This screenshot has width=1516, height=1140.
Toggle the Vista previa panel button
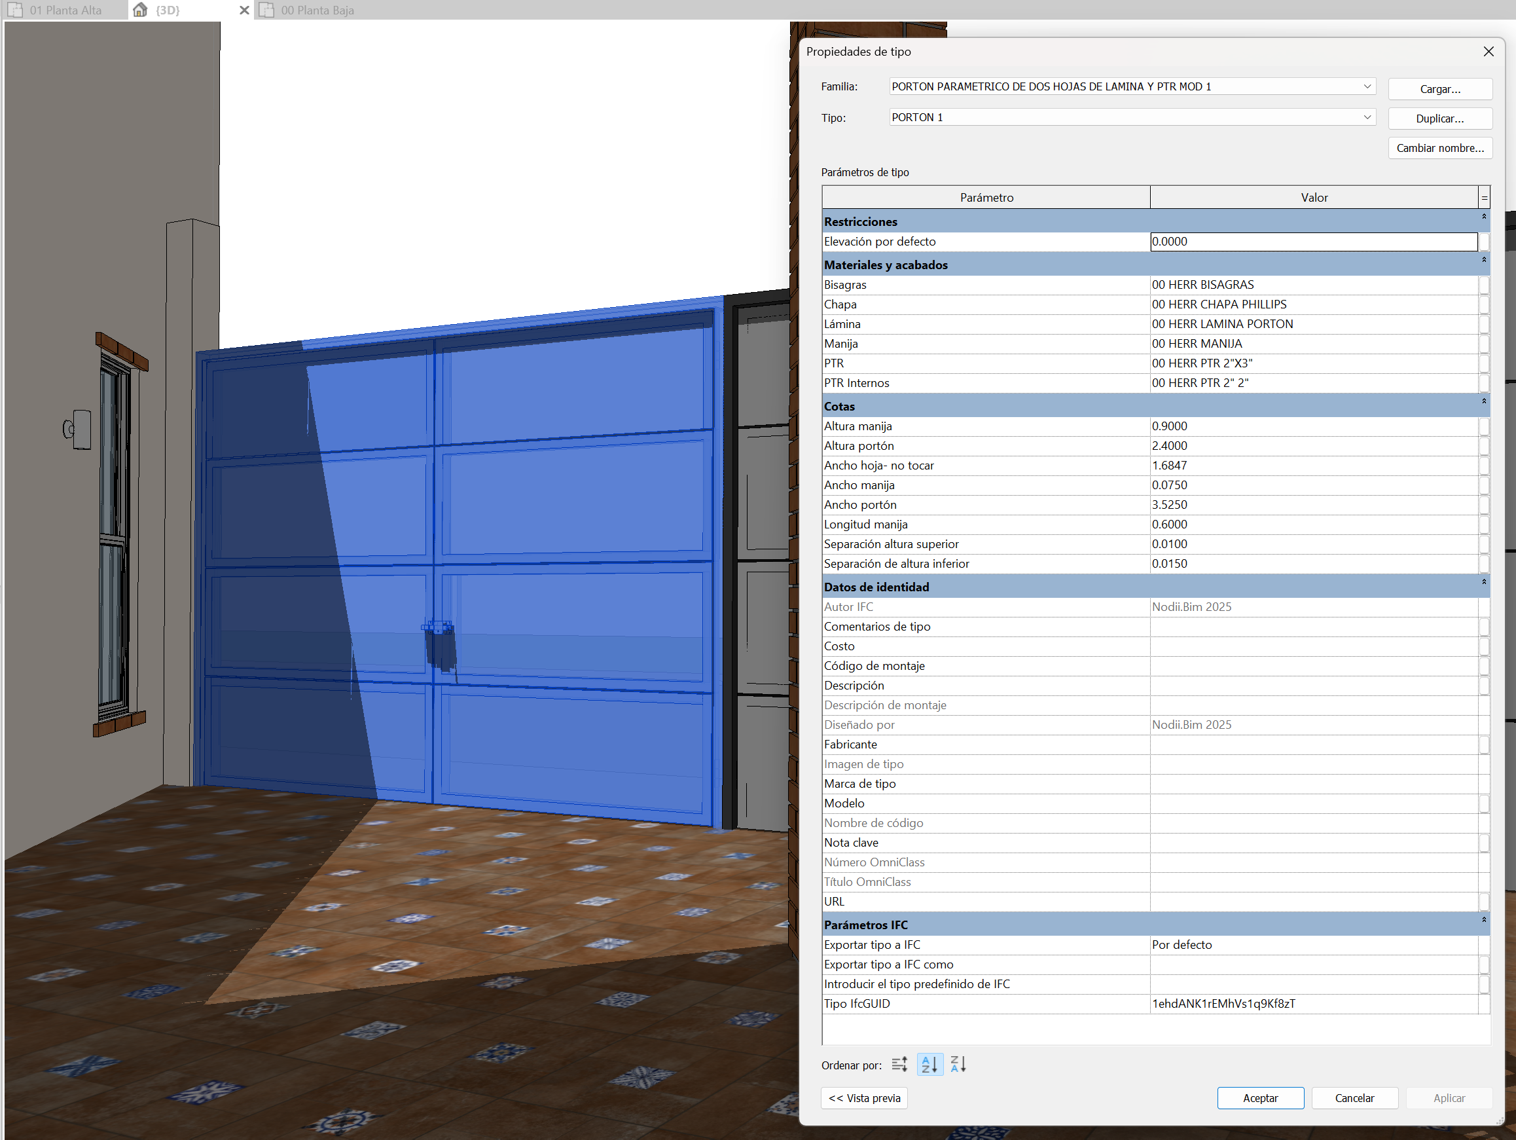[864, 1098]
